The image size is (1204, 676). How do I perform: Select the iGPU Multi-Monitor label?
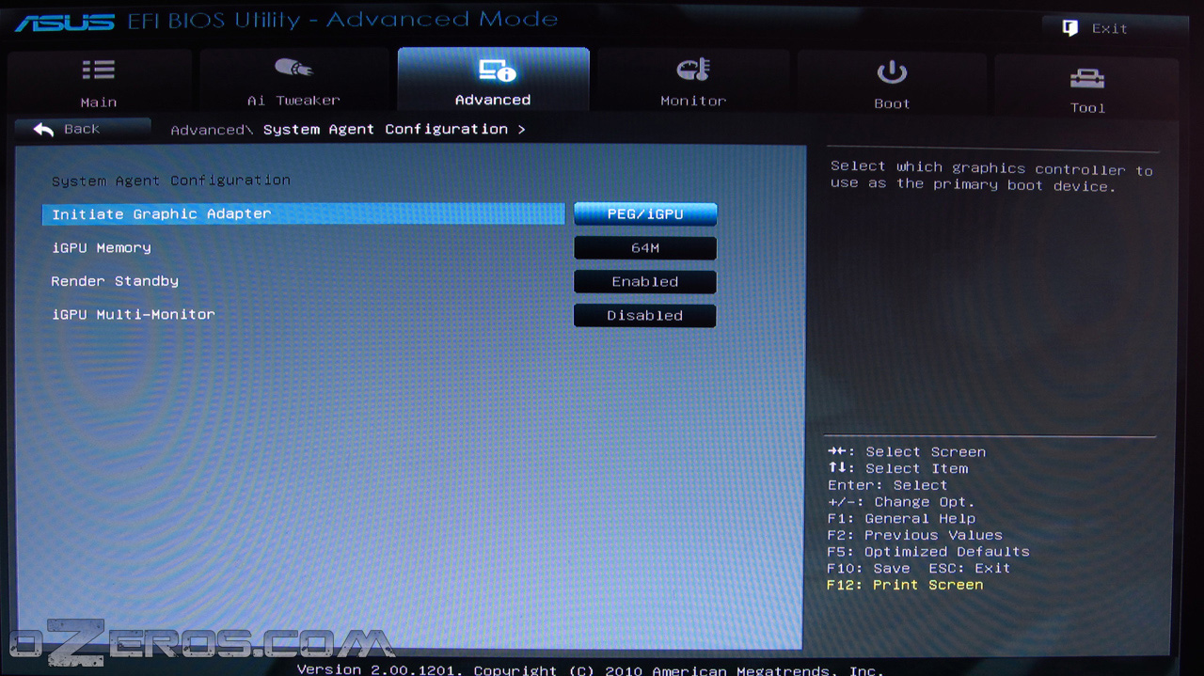[x=134, y=314]
